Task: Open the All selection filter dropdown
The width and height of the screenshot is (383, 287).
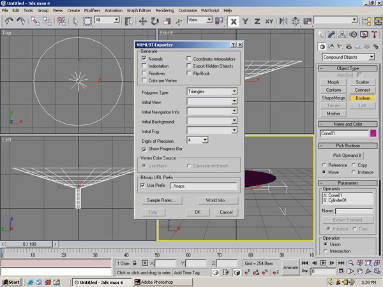Action: [x=117, y=20]
